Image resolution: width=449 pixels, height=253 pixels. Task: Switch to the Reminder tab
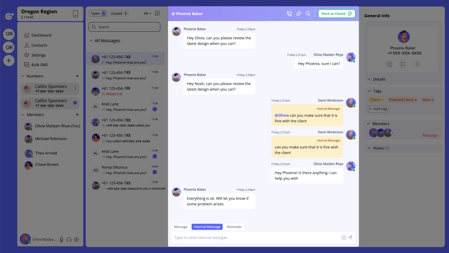234,227
